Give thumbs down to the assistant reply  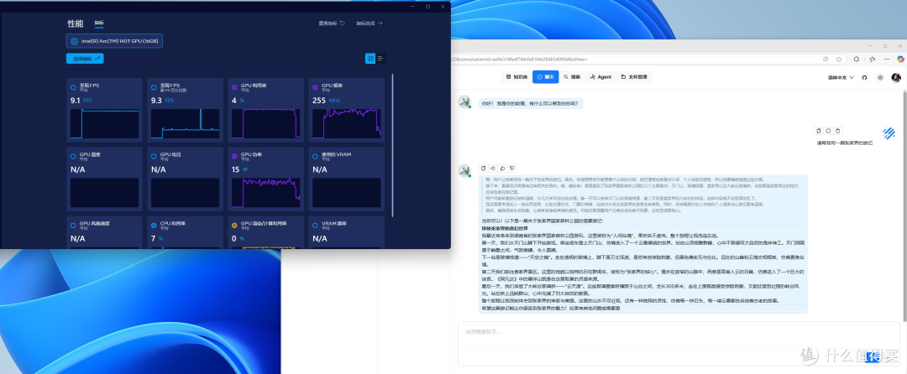[x=512, y=168]
